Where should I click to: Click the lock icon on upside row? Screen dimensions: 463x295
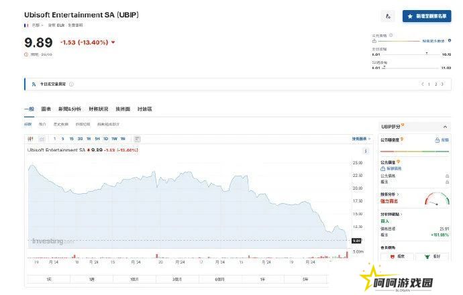447,182
